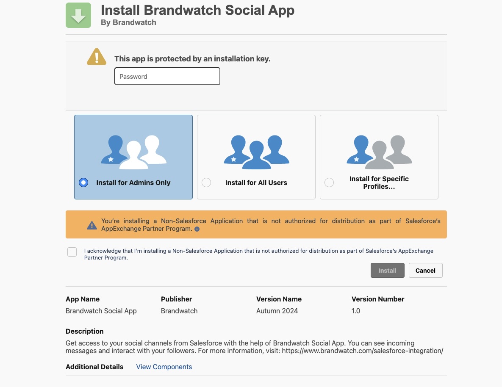This screenshot has width=502, height=387.
Task: Click the 'Version Name' column label
Action: pyautogui.click(x=279, y=299)
